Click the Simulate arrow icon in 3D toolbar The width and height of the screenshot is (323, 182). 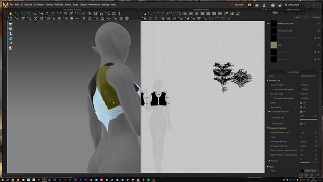[11, 14]
